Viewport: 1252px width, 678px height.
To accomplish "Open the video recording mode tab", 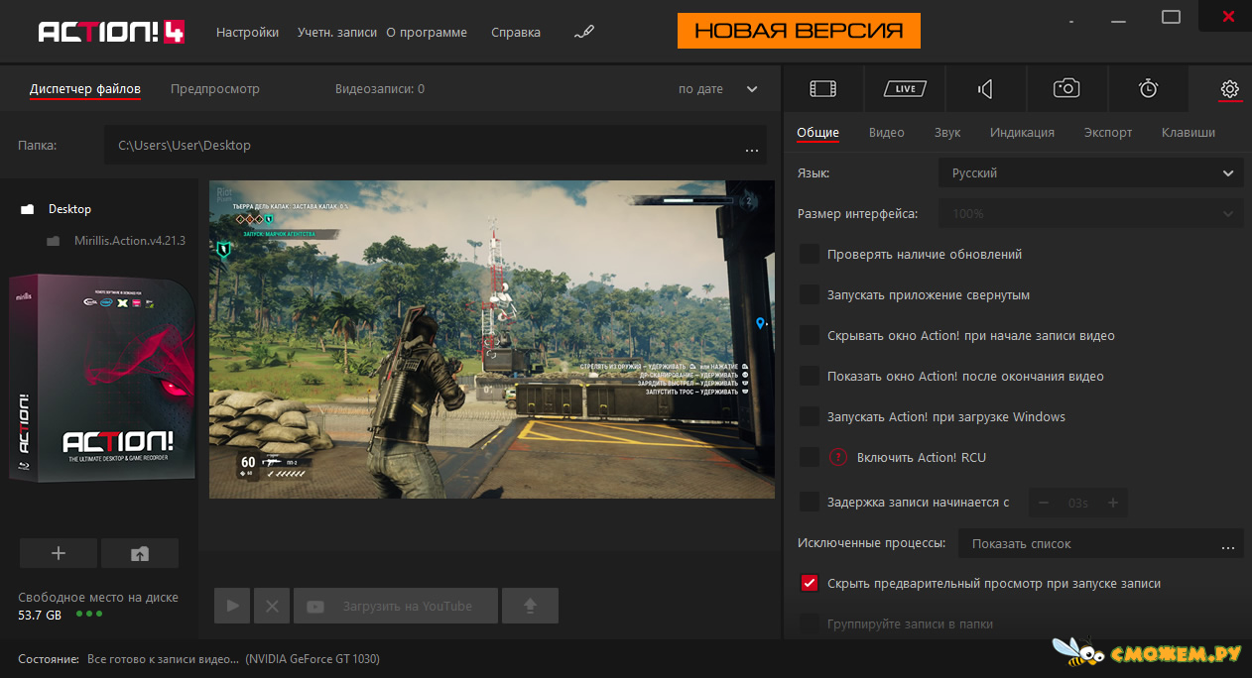I will tap(823, 88).
